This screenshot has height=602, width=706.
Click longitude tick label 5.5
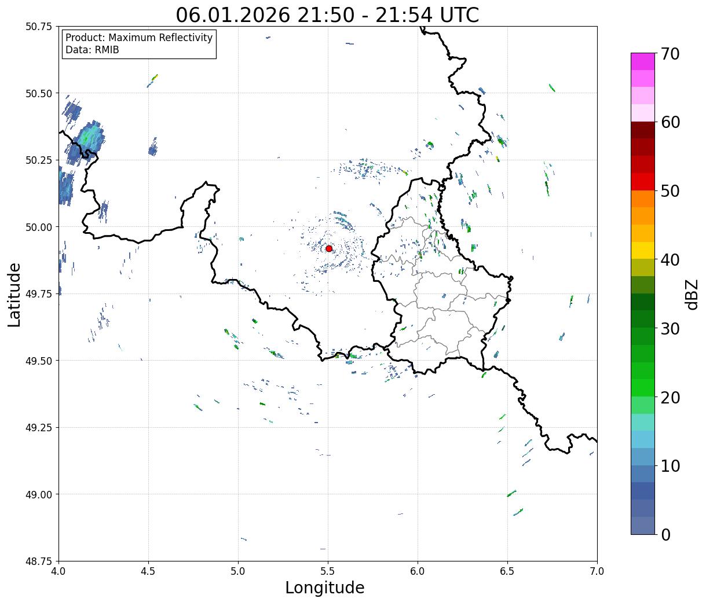328,571
